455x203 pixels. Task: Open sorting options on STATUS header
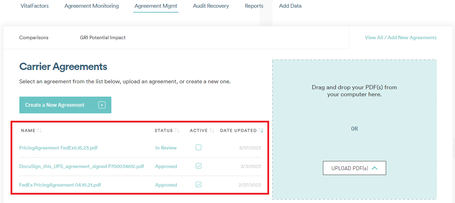click(177, 130)
